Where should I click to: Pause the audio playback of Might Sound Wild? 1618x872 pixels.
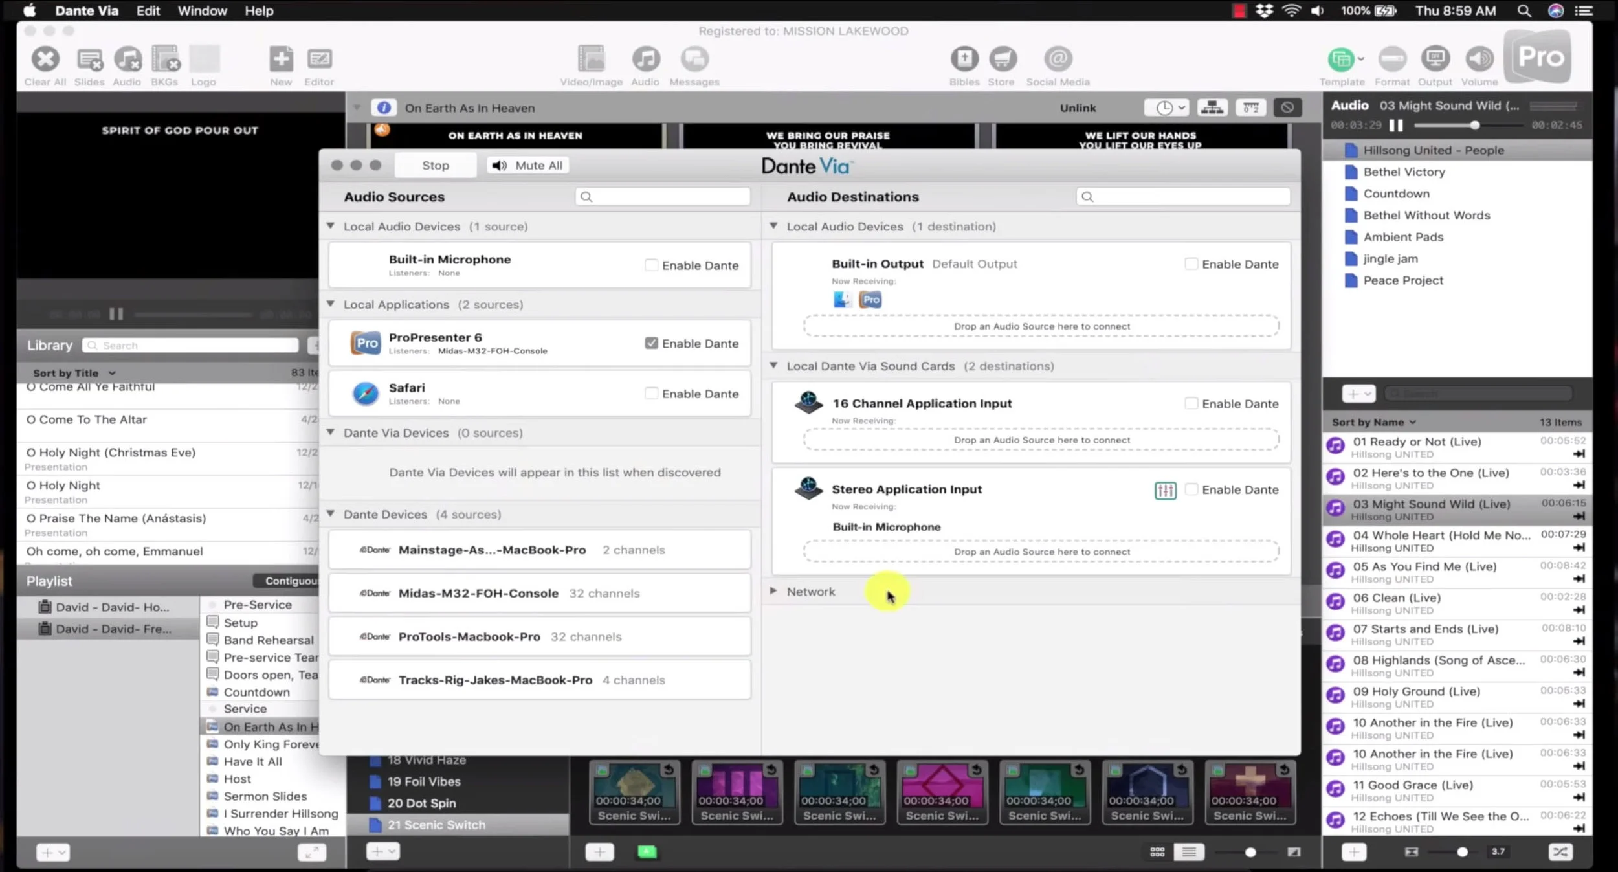click(x=1396, y=125)
